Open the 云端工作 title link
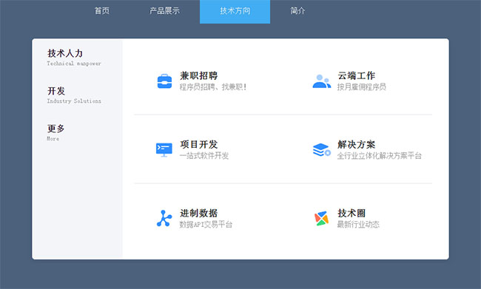The width and height of the screenshot is (481, 289). coord(356,75)
